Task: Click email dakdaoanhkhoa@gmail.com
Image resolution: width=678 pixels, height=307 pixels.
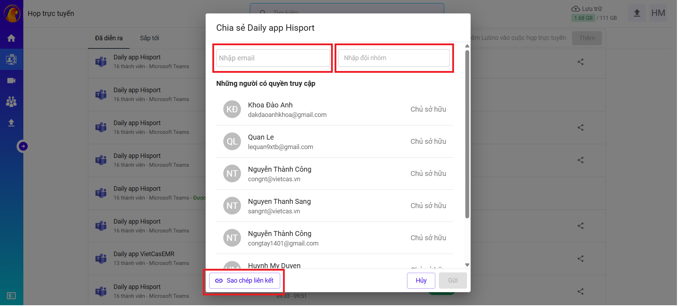Action: coord(287,115)
